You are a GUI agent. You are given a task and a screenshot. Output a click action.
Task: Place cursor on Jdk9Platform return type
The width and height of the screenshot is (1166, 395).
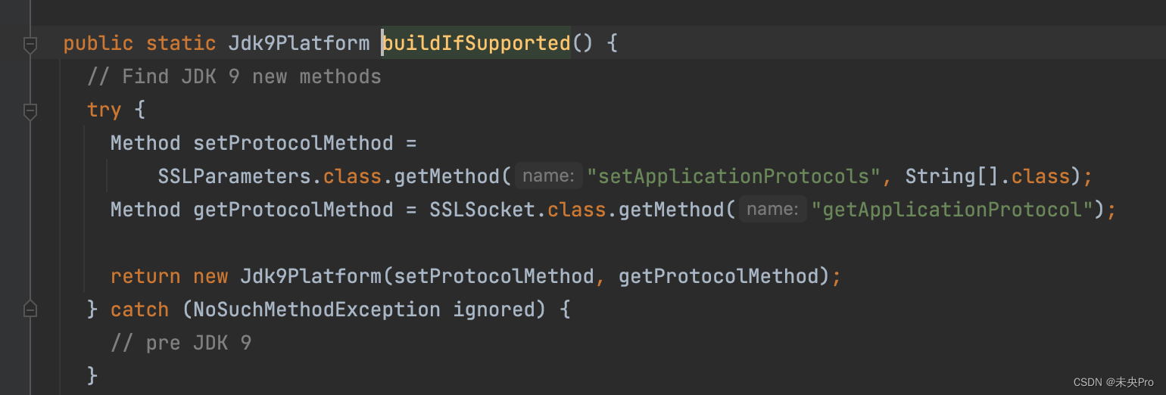299,43
